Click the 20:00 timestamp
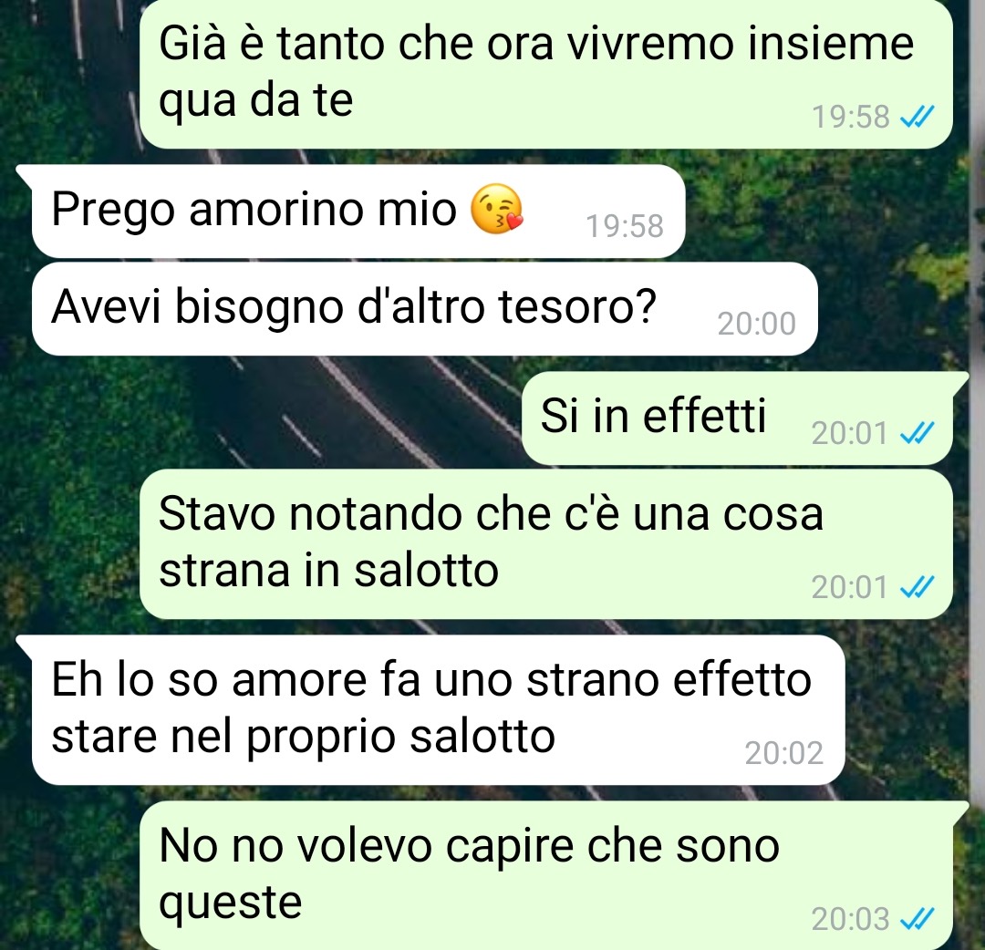The image size is (985, 950). coord(756,324)
